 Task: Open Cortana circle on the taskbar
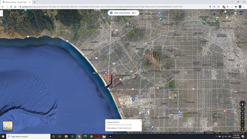click(x=53, y=136)
